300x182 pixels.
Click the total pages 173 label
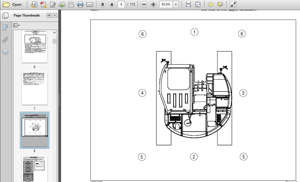132,4
